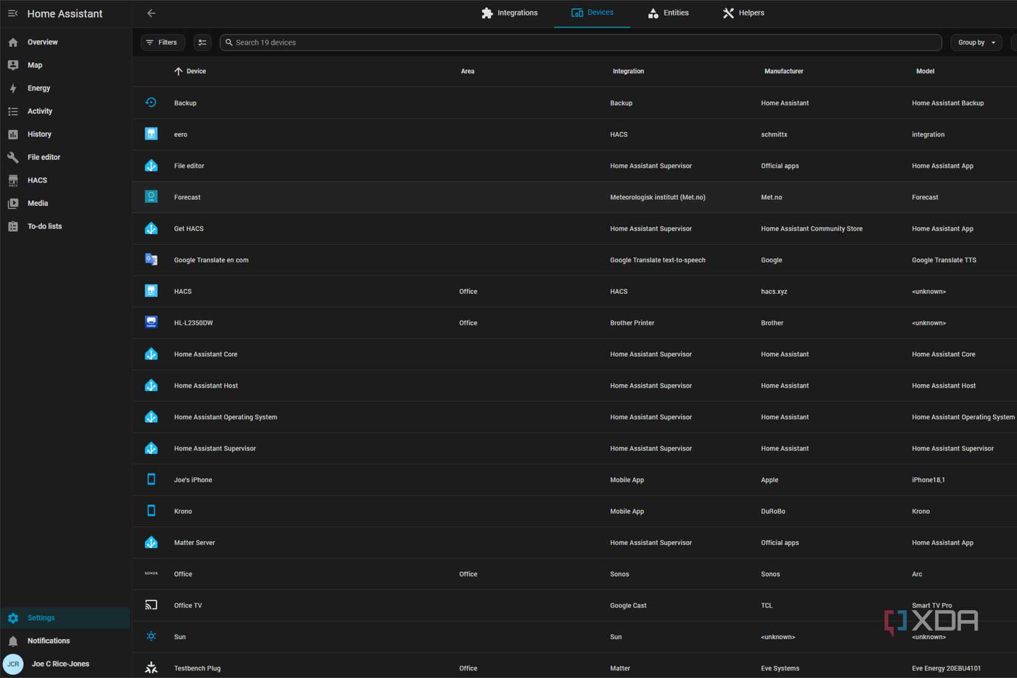Image resolution: width=1017 pixels, height=678 pixels.
Task: Click the Home Assistant Core icon
Action: [151, 354]
